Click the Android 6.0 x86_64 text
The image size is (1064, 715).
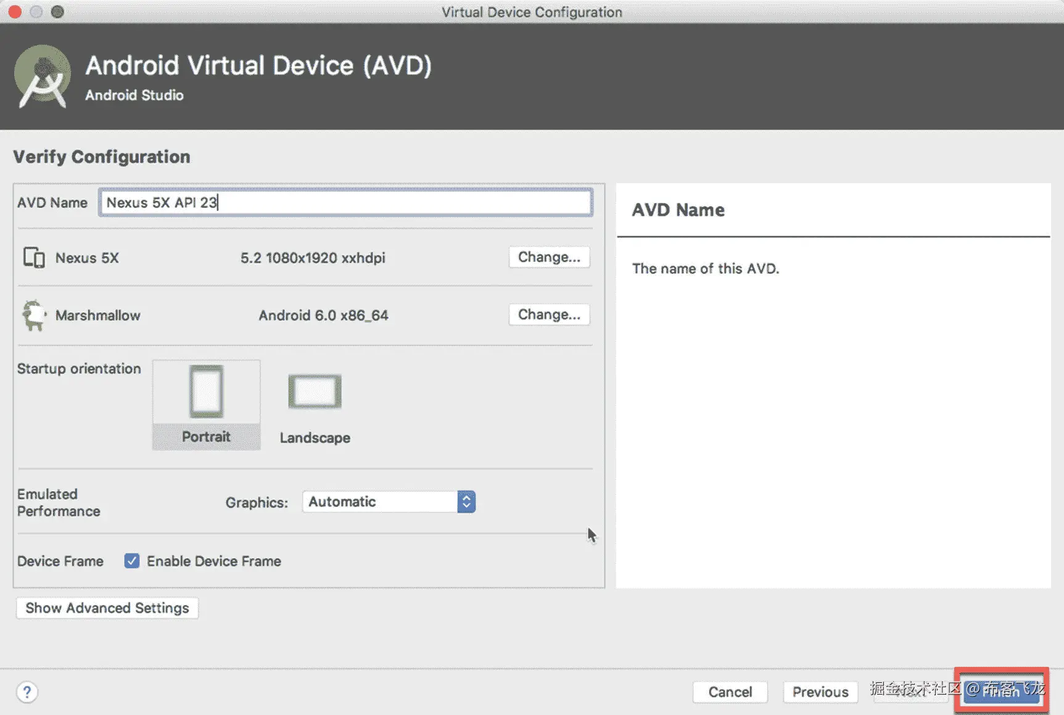[x=323, y=316]
